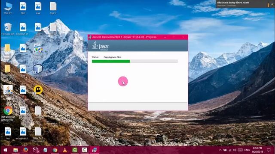This screenshot has height=154, width=275.
Task: Close the Java installer window
Action: (183, 37)
